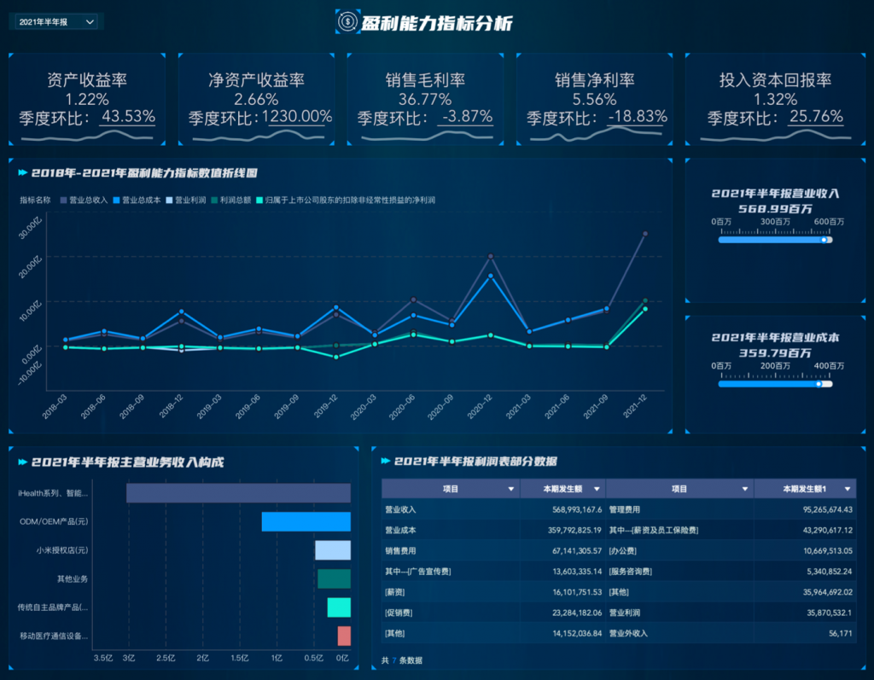This screenshot has width=874, height=680.
Task: Click the -3.87% quarter-on-quarter value
Action: tap(467, 117)
